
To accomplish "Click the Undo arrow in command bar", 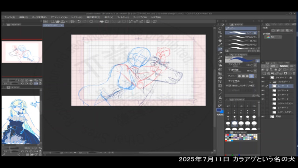I will point(79,21).
